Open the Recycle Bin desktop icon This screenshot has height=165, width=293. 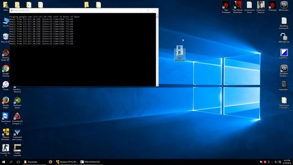pos(5,38)
